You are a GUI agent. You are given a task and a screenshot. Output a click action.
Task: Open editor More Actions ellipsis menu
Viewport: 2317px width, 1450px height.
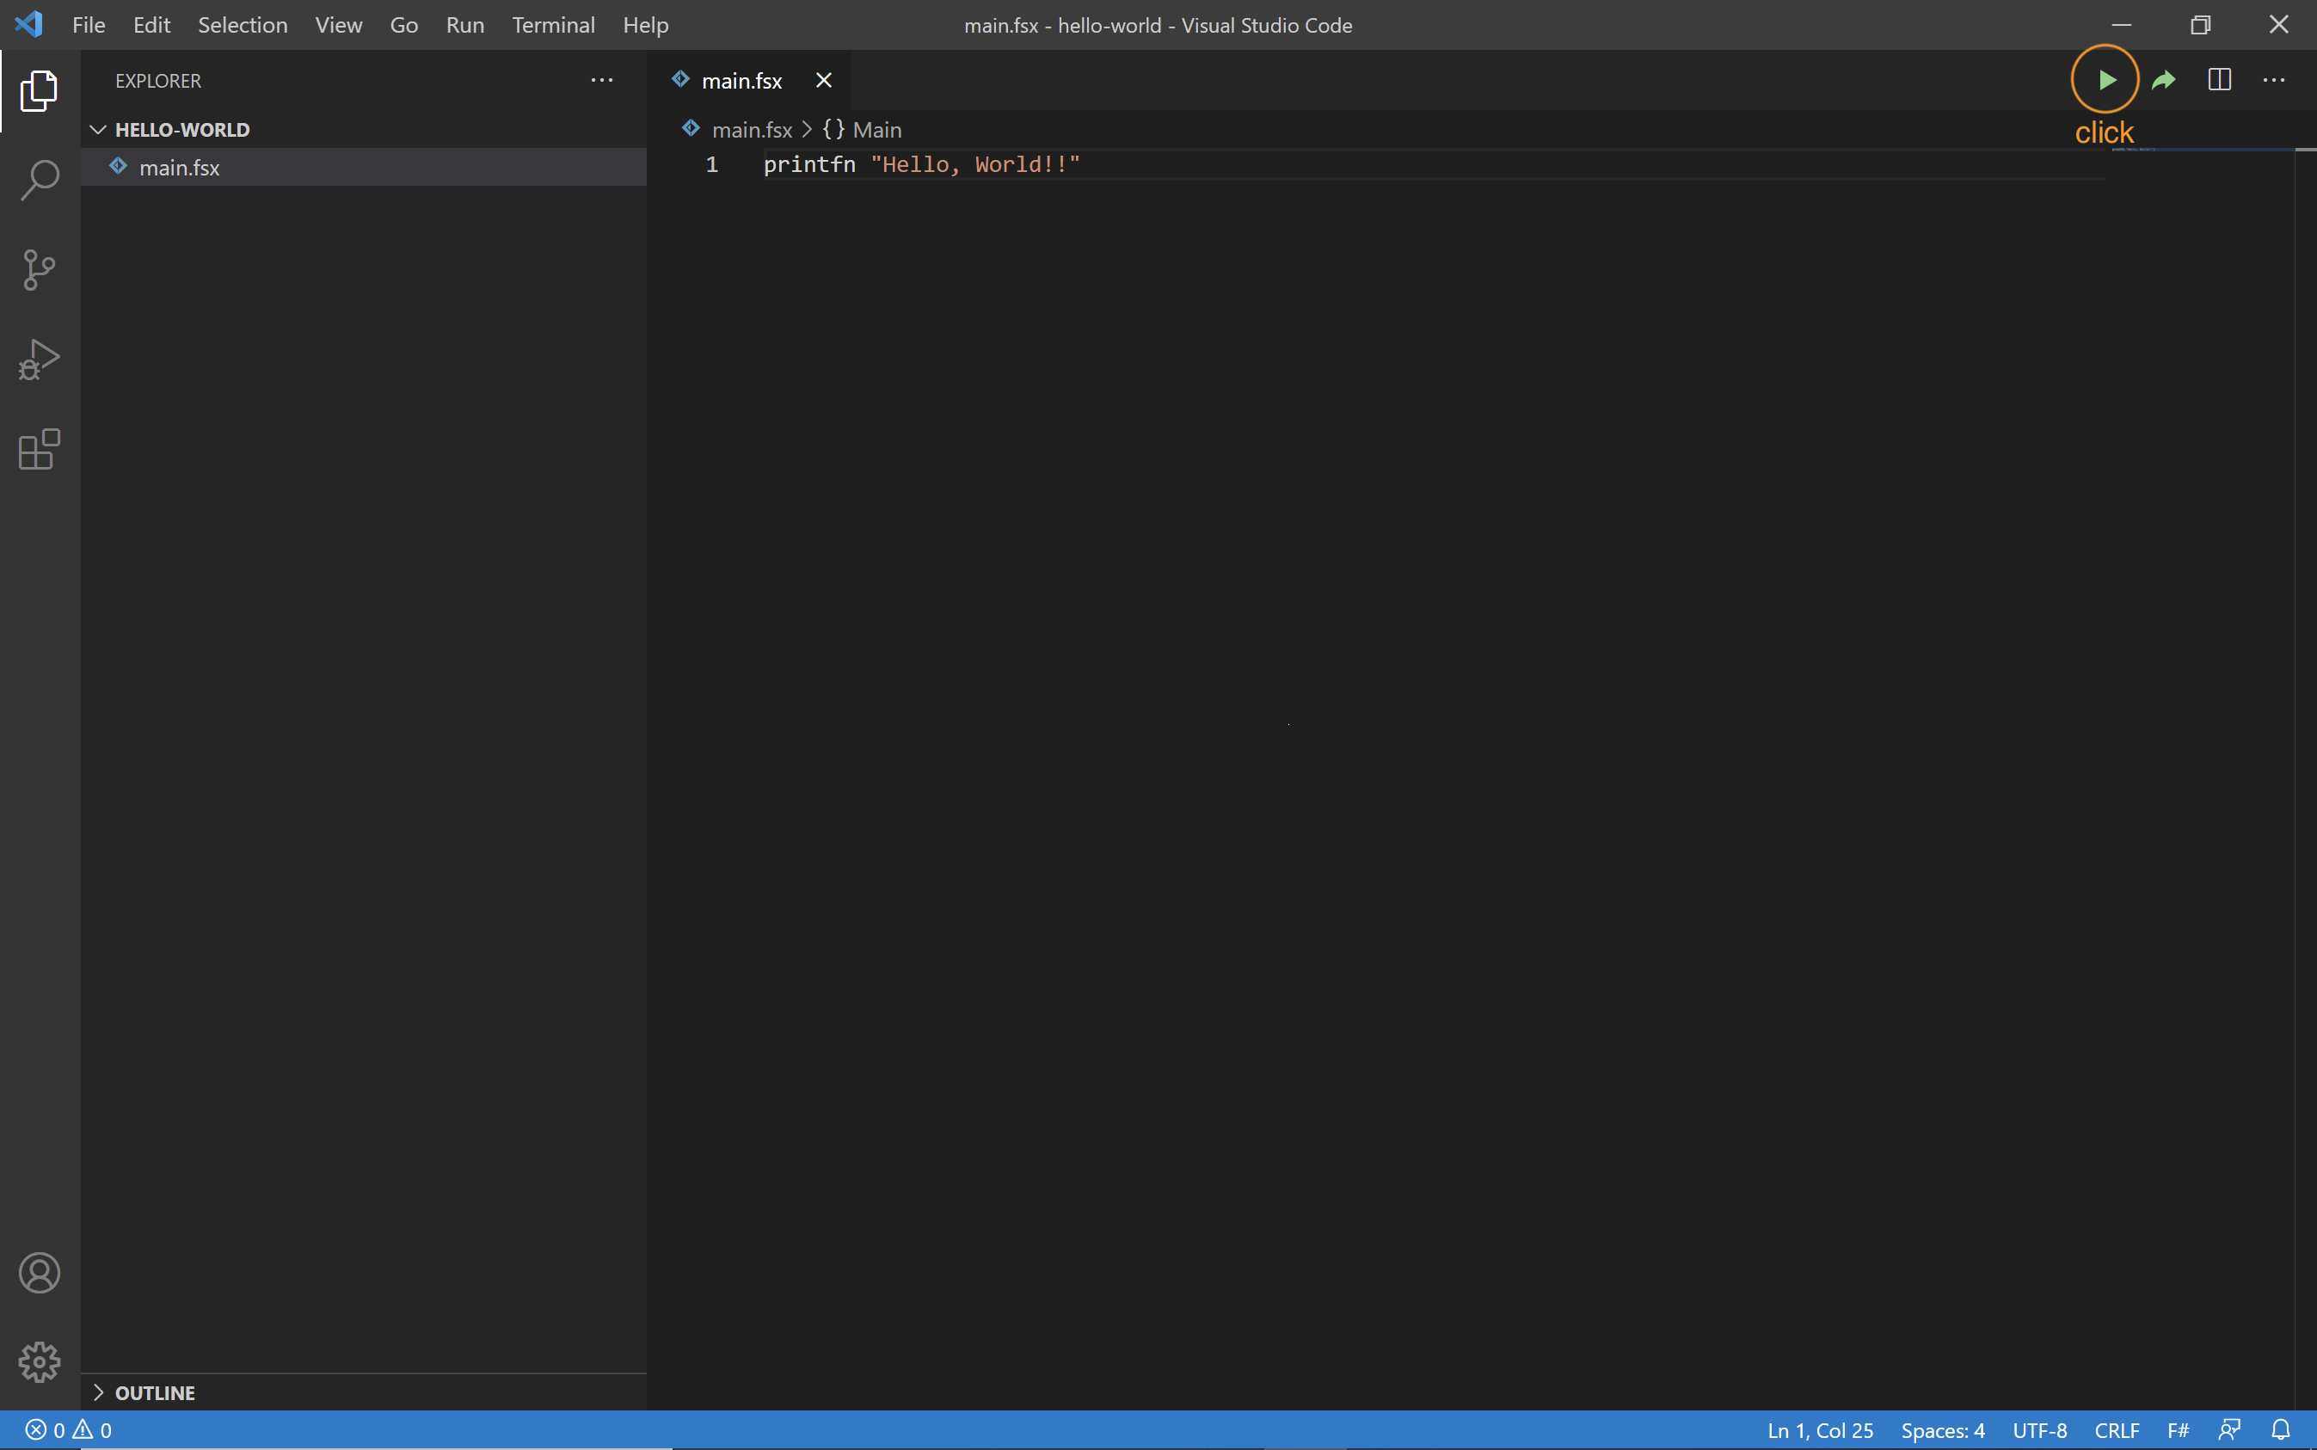tap(2274, 80)
